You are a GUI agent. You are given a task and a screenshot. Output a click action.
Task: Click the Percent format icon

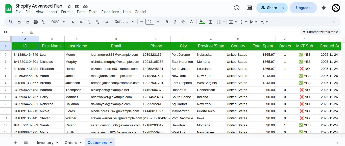pyautogui.click(x=81, y=22)
